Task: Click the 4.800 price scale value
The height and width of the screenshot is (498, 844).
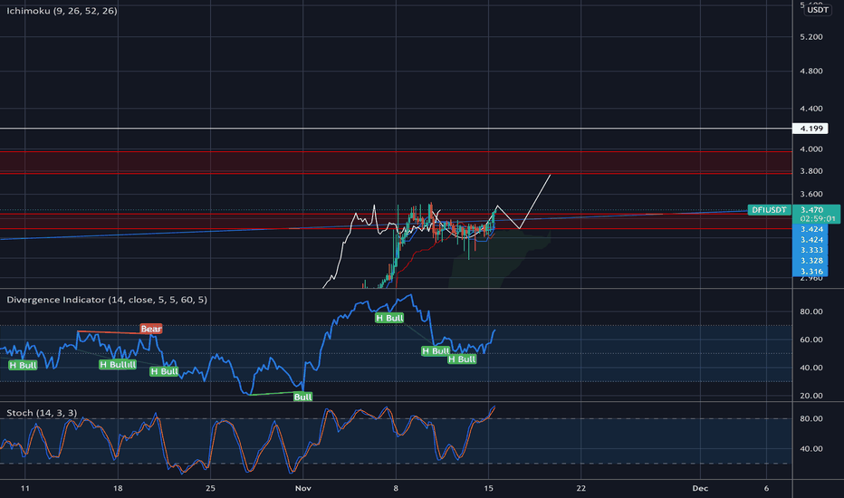Action: (x=811, y=71)
